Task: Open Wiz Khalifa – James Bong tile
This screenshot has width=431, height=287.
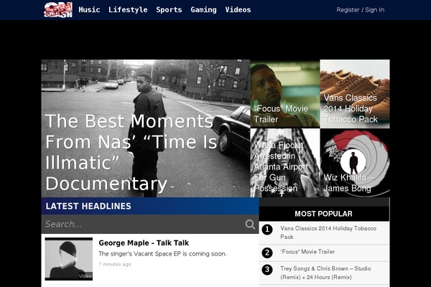Action: pos(355,163)
